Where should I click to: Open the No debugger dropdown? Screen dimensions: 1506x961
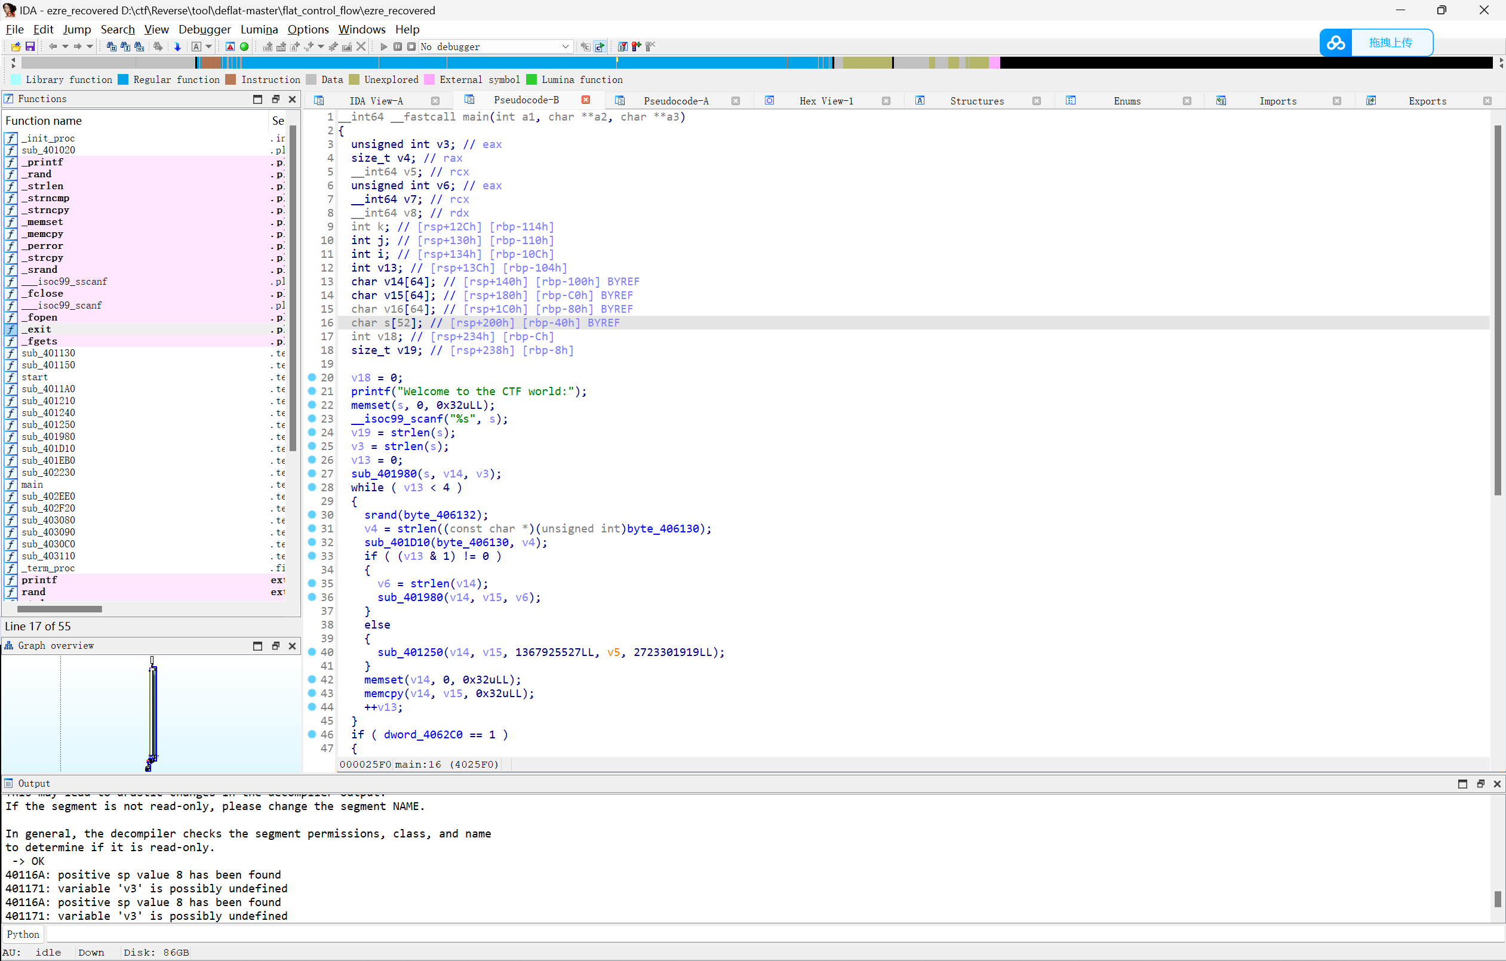pyautogui.click(x=496, y=47)
